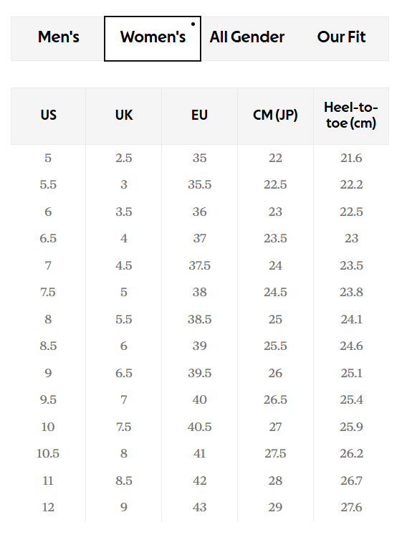Click the UK size 6.5 cell
Image resolution: width=412 pixels, height=535 pixels.
[x=124, y=373]
